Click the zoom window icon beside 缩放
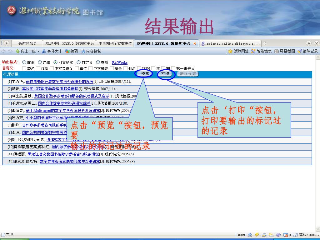This screenshot has height=240, width=320. (x=296, y=235)
